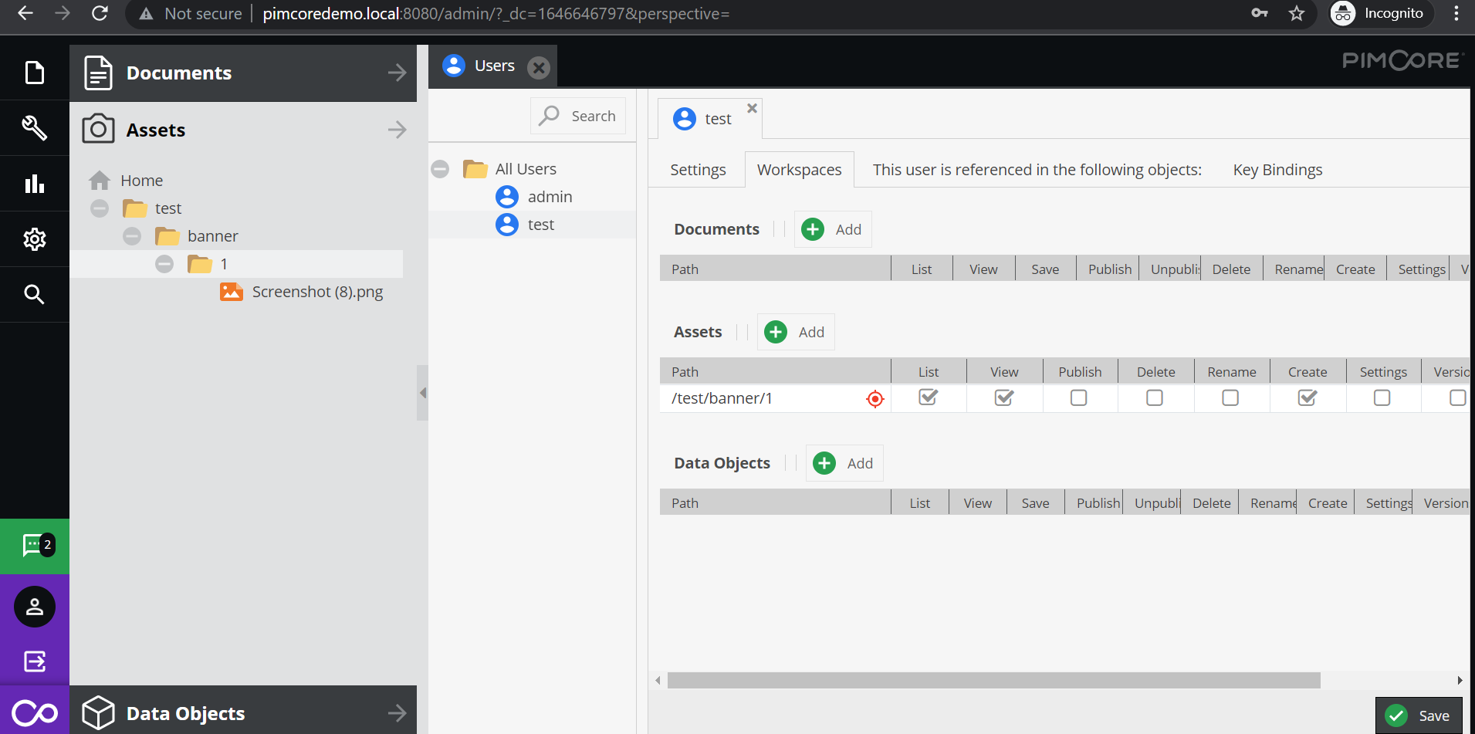
Task: Enable Publish permission for /test/banner/1 assets
Action: [x=1078, y=397]
